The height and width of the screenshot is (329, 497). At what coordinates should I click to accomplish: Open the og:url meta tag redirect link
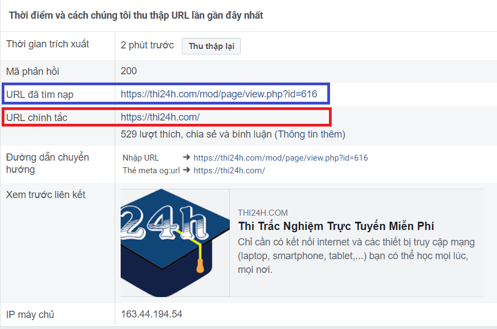tap(229, 171)
